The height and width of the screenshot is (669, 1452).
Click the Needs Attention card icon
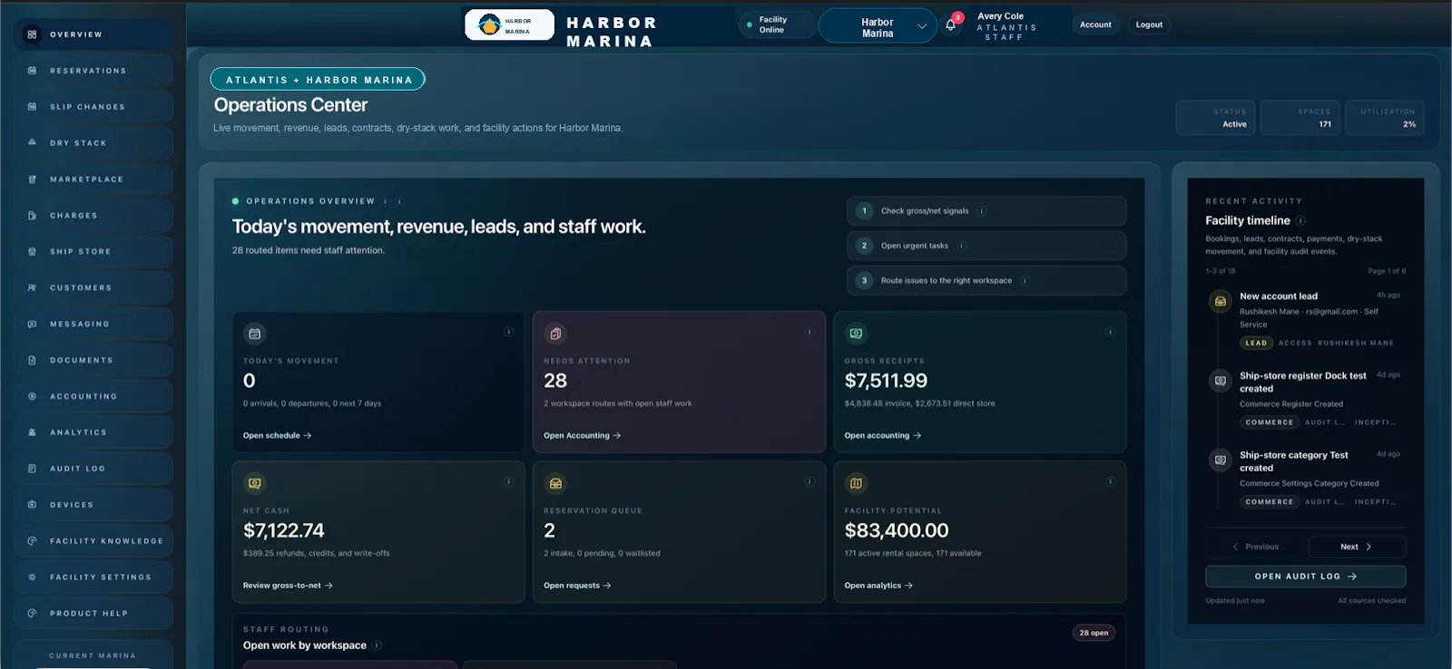(x=555, y=334)
